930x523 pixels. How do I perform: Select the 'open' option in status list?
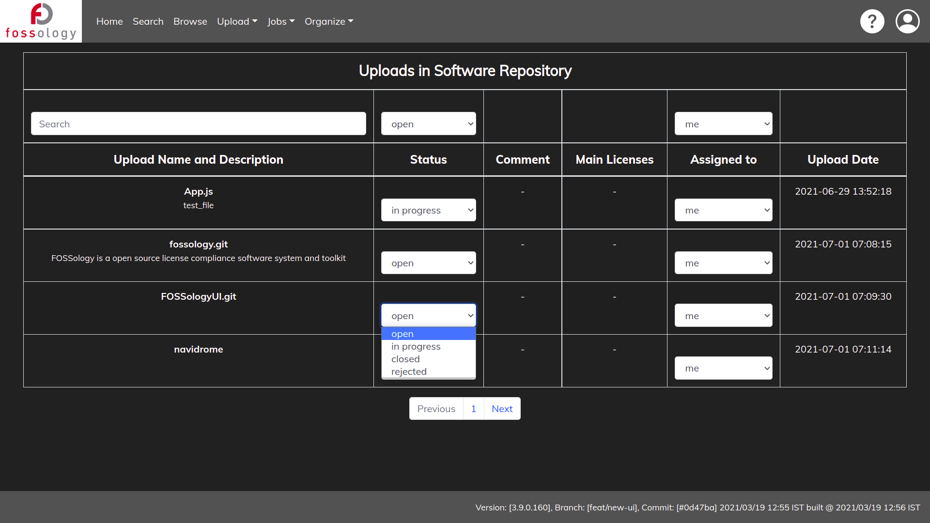pos(429,334)
